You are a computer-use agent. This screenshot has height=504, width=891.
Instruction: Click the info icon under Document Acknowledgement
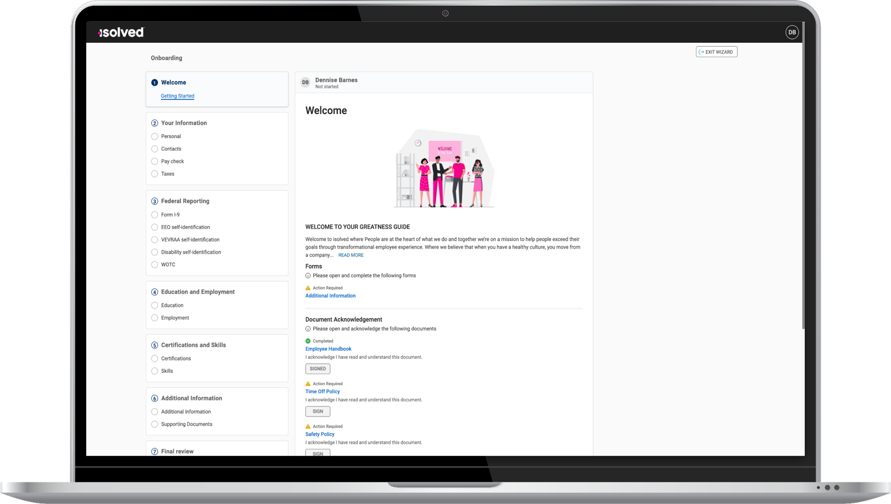pyautogui.click(x=307, y=329)
